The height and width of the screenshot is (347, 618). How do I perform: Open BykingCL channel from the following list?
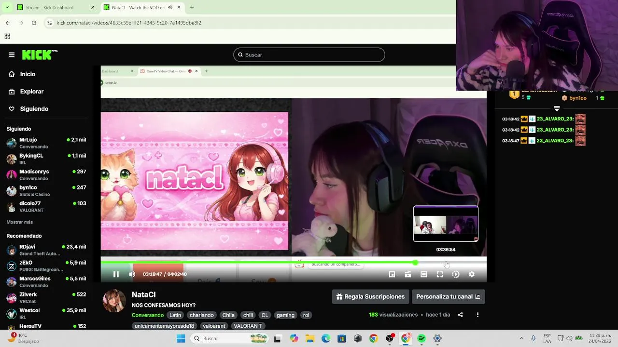click(x=46, y=159)
